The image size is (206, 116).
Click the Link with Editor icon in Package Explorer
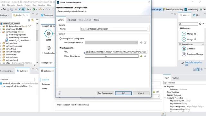(33, 20)
